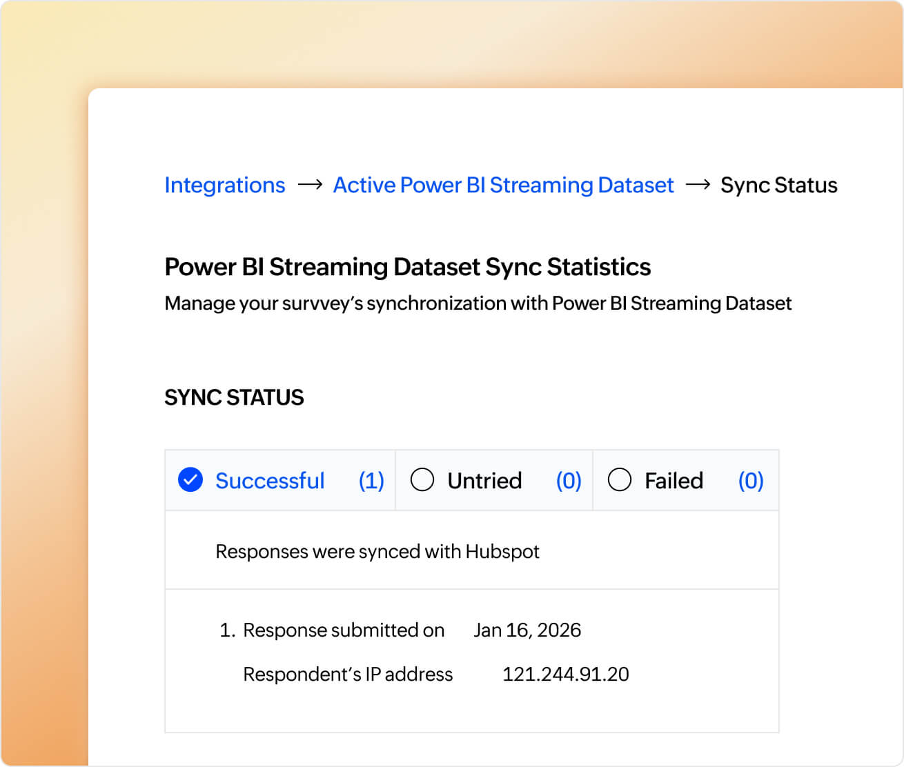Viewport: 904px width, 767px height.
Task: Click the Successful count (1)
Action: [371, 481]
